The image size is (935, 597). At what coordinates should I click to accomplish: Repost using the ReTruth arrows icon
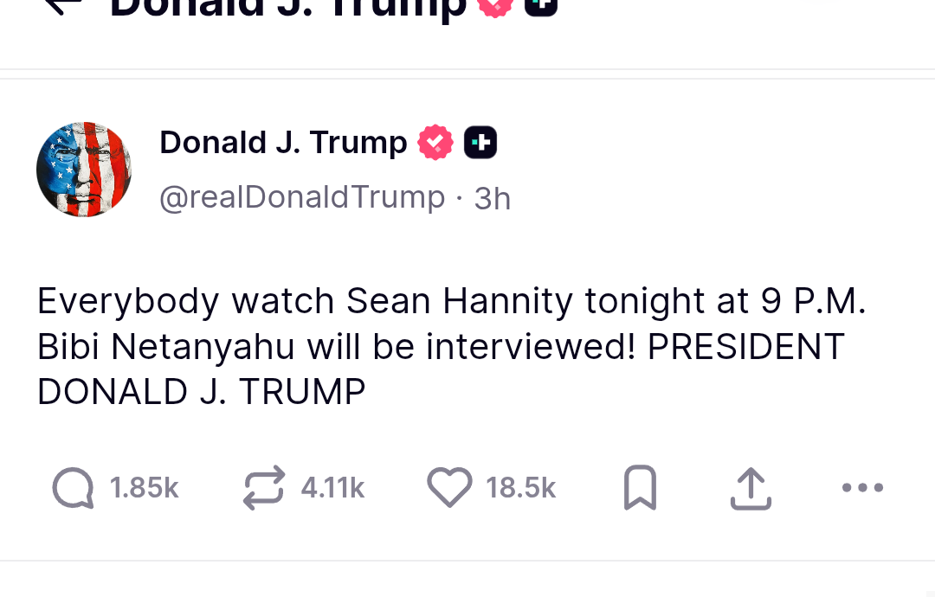[264, 488]
